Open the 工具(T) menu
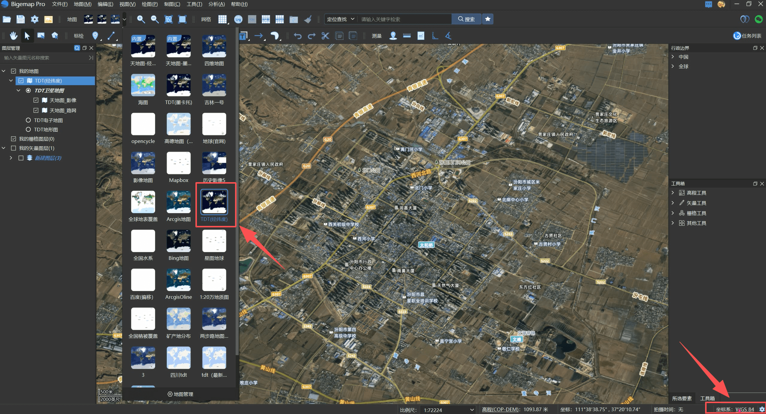This screenshot has height=414, width=766. (x=194, y=4)
